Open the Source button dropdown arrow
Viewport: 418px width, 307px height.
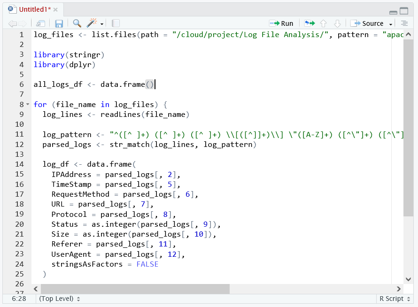tap(391, 24)
